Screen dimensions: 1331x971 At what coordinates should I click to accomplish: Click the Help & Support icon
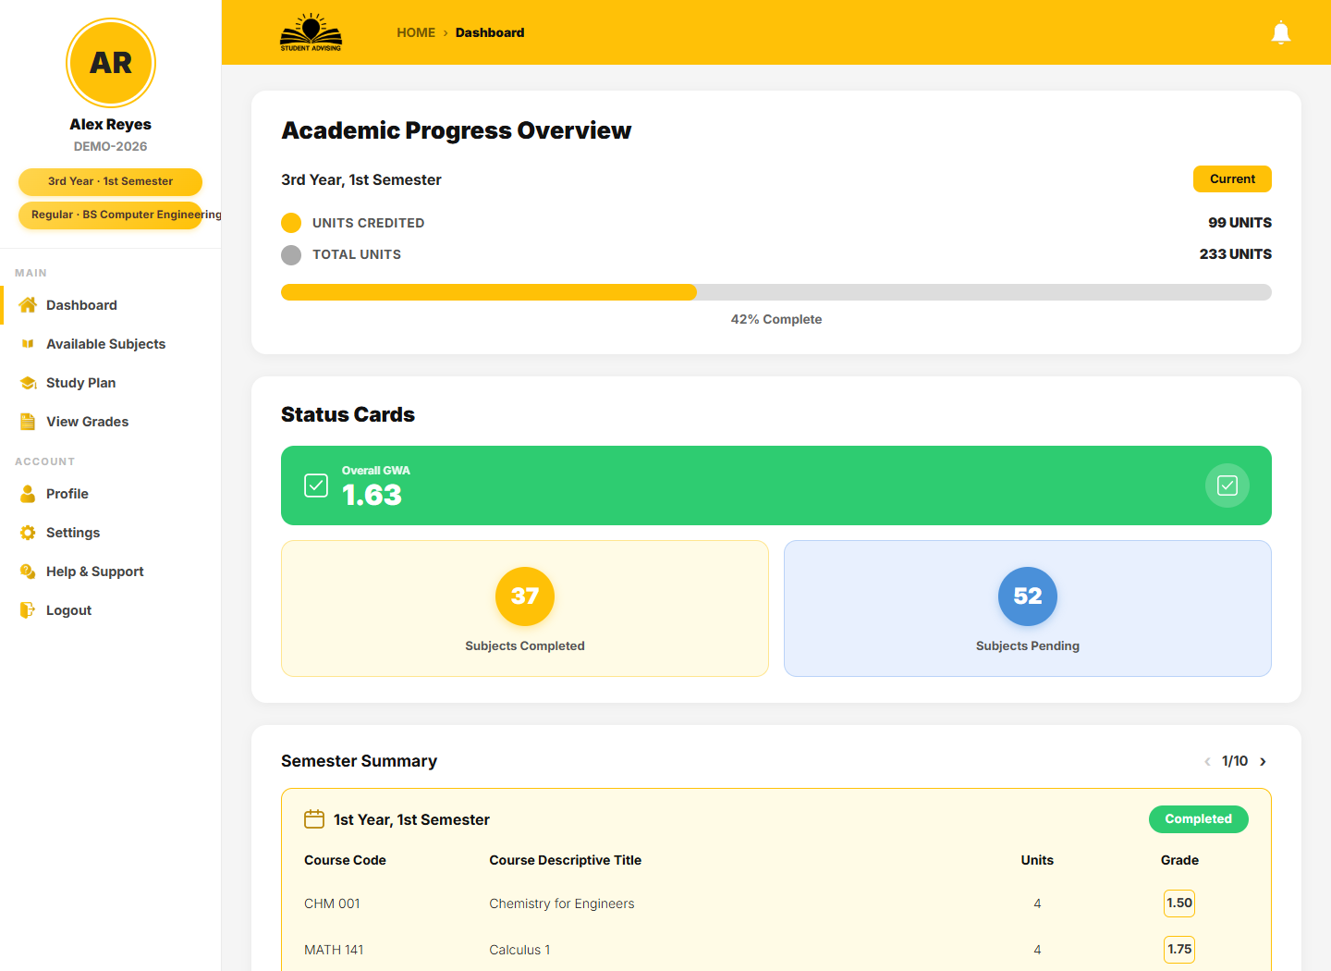pyautogui.click(x=28, y=572)
